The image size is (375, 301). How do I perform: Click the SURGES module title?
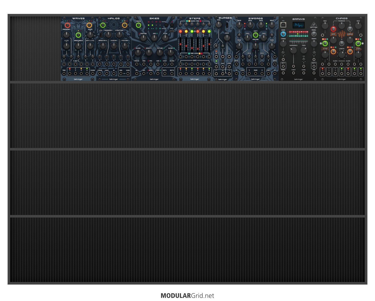[225, 18]
